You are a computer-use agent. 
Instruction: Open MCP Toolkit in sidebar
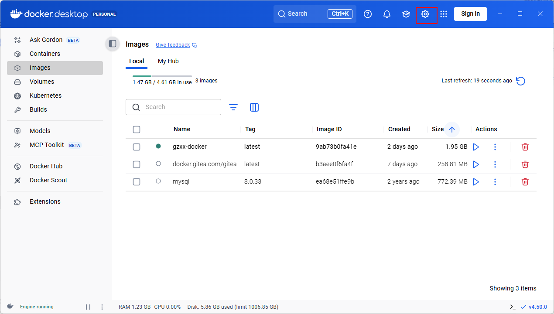pos(55,145)
